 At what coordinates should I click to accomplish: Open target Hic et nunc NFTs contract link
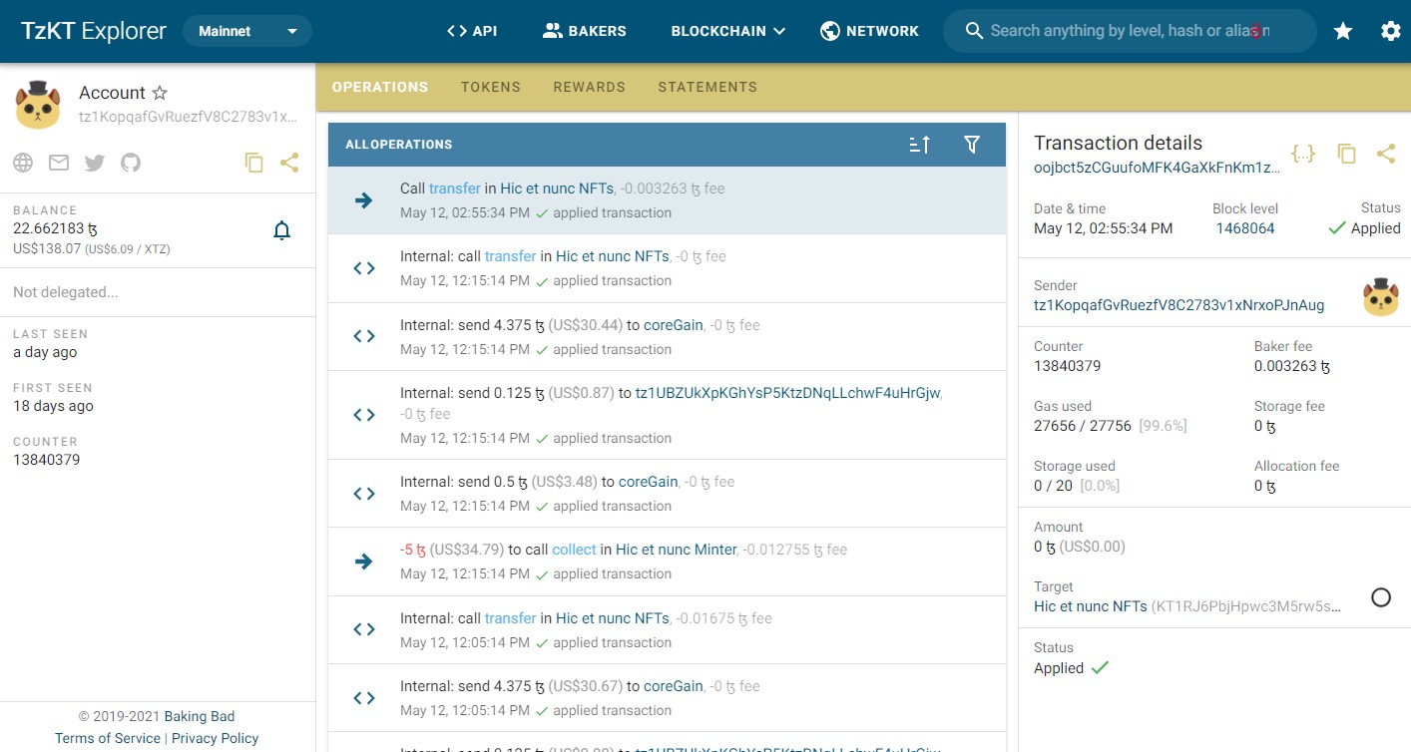tap(1091, 606)
